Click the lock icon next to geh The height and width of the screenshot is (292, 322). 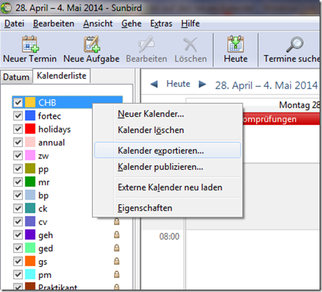(117, 235)
